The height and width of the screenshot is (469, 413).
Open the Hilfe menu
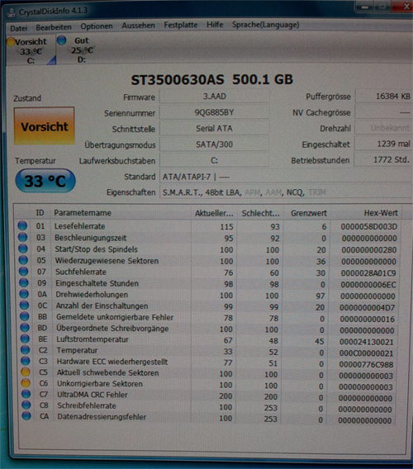(215, 25)
